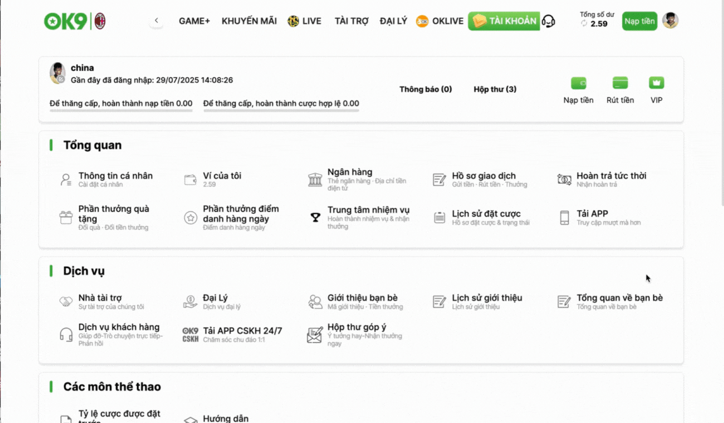Collapse navigation with the left chevron
This screenshot has width=724, height=423.
[x=156, y=20]
